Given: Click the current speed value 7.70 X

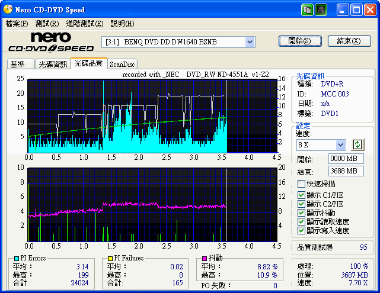Looking at the screenshot, I should click(x=358, y=283).
